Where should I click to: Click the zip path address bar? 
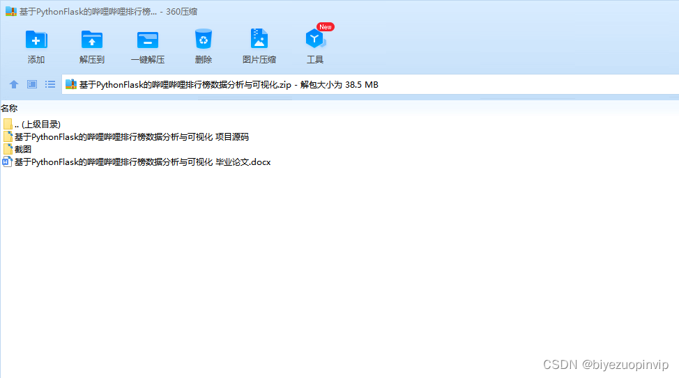[x=371, y=84]
